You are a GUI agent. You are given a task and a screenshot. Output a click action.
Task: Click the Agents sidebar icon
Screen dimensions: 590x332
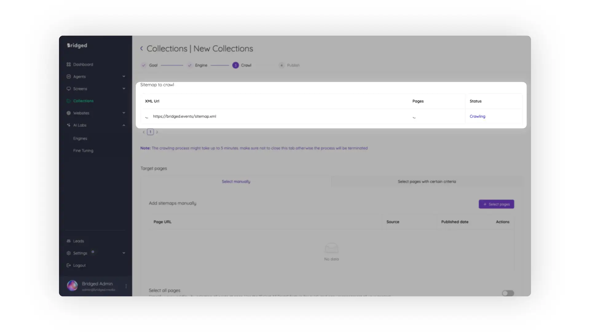click(x=69, y=77)
